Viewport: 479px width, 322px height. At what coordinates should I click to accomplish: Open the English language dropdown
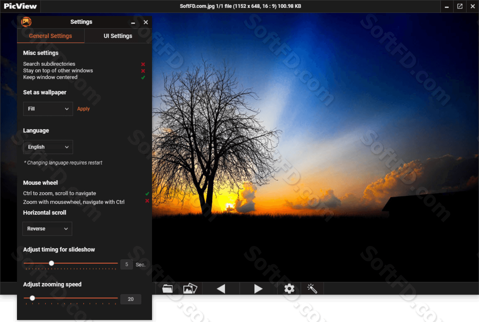[48, 147]
